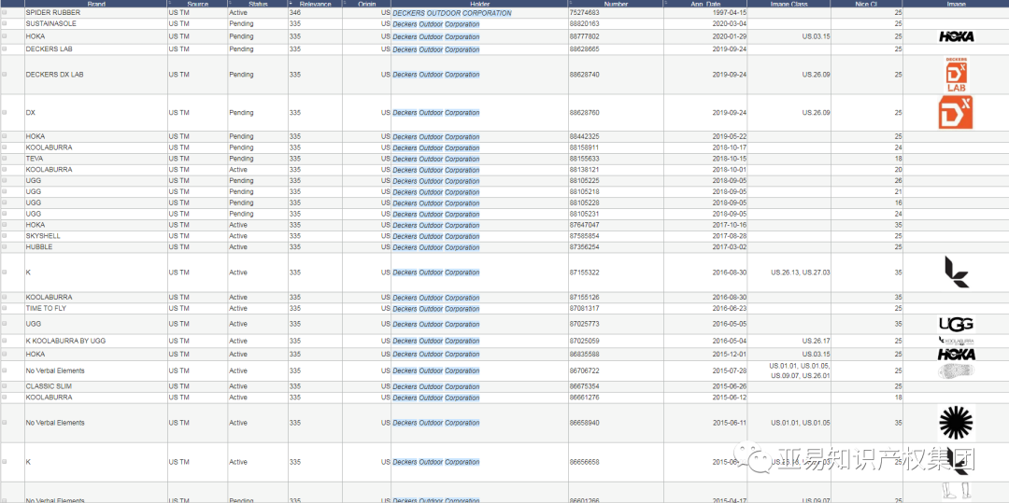Click the number 88138121

584,170
